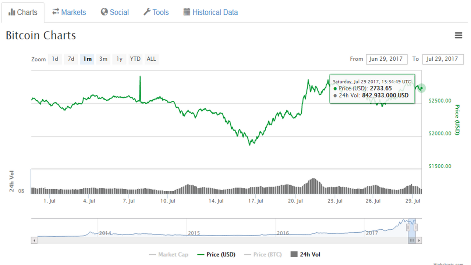The image size is (471, 265).
Task: Click the tooltip price value 2733.65
Action: click(380, 88)
